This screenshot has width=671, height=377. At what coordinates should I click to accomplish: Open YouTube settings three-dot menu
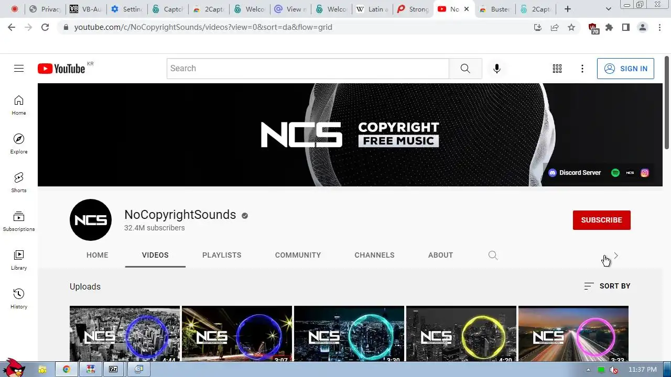(582, 69)
